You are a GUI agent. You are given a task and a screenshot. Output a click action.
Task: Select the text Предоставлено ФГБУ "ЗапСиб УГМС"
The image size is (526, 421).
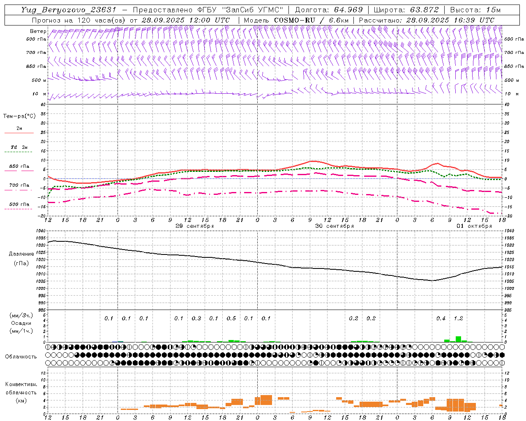208,10
